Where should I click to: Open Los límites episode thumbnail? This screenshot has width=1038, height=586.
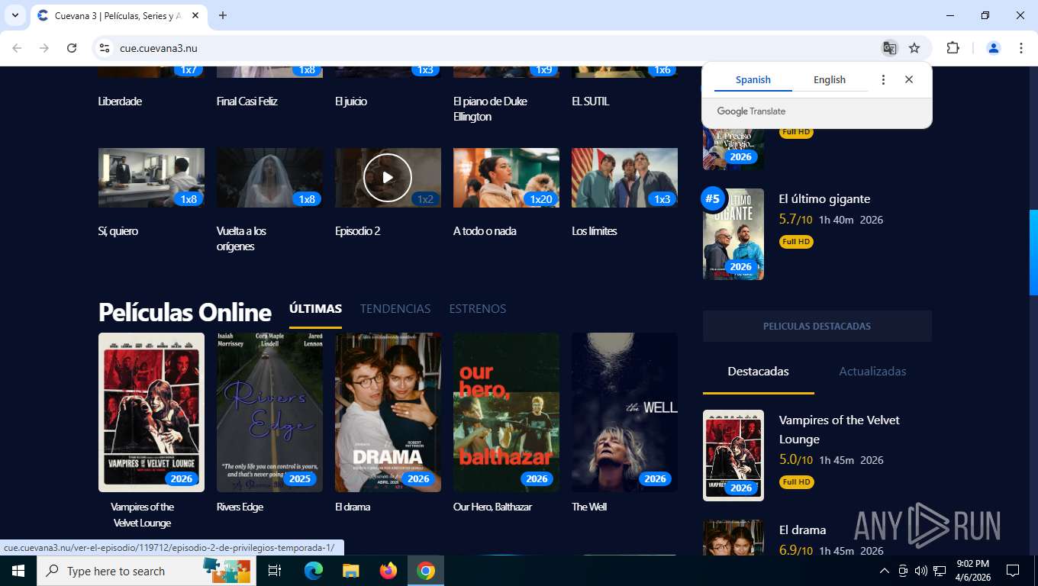click(x=624, y=178)
